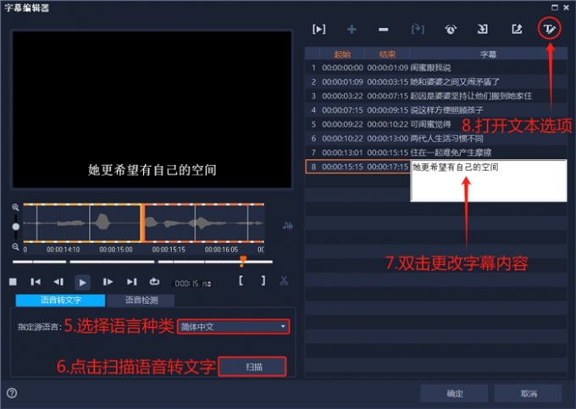The image size is (576, 409).
Task: Add a new subtitle with plus icon
Action: (x=352, y=30)
